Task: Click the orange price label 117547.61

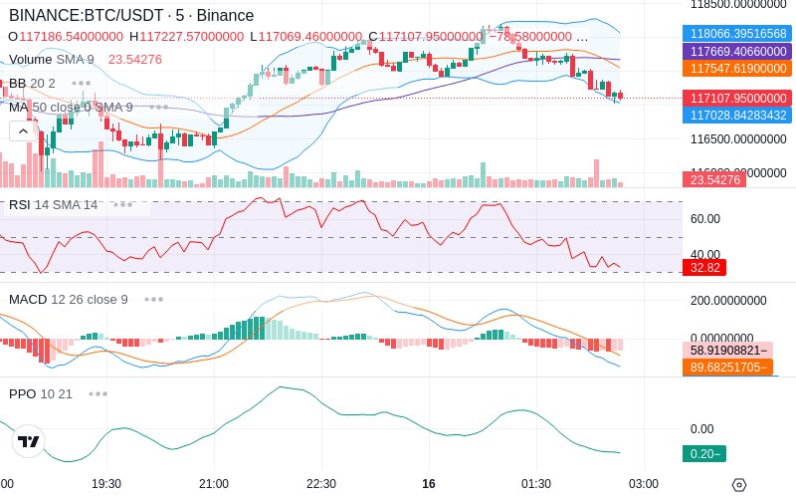Action: [x=737, y=68]
